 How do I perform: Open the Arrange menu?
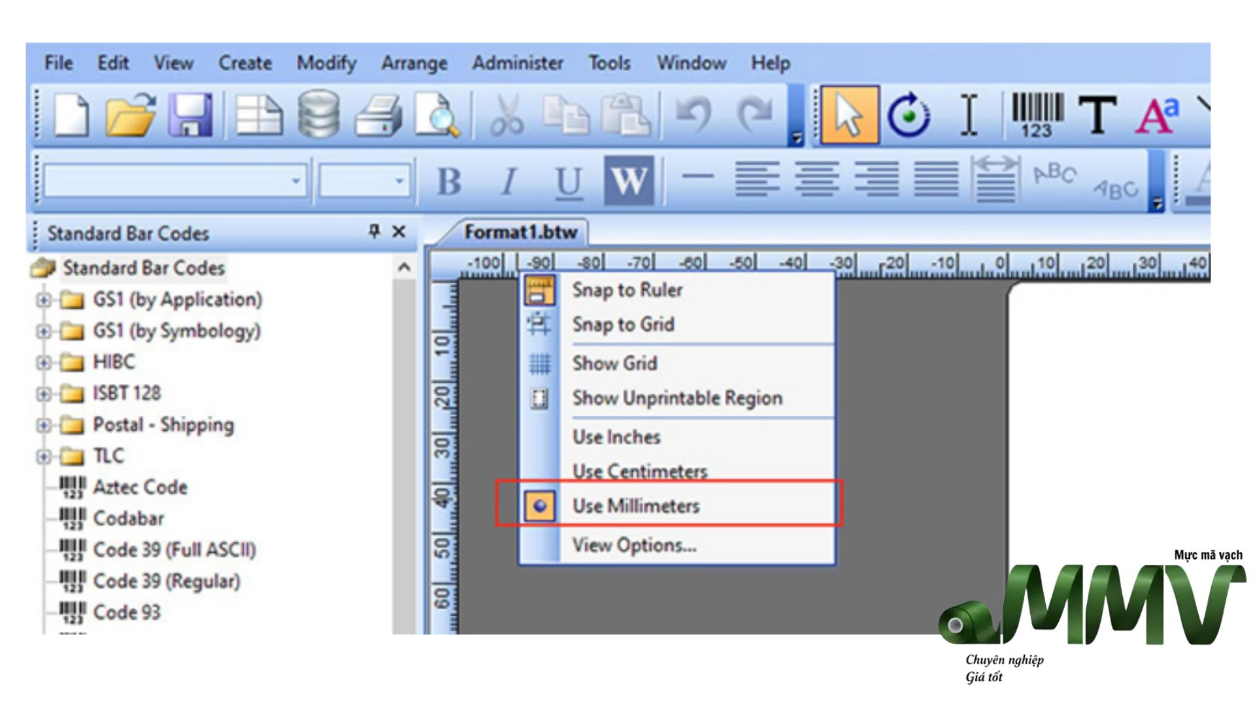[x=414, y=63]
